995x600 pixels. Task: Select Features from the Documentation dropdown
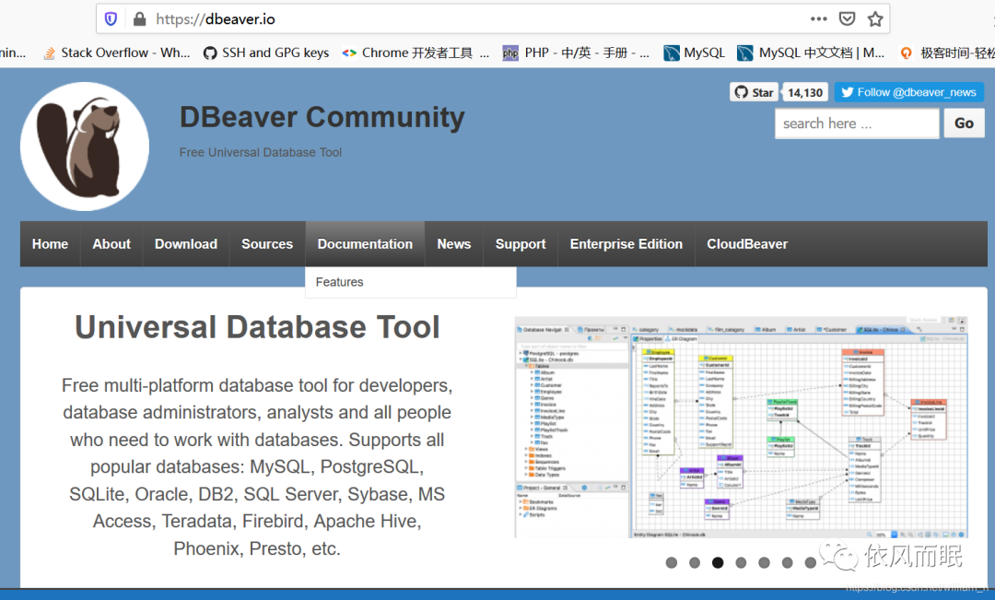pos(411,282)
